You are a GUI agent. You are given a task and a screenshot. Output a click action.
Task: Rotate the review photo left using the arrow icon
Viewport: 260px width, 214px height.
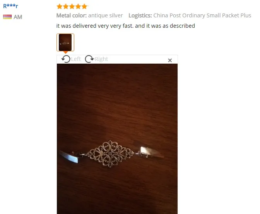pyautogui.click(x=66, y=59)
